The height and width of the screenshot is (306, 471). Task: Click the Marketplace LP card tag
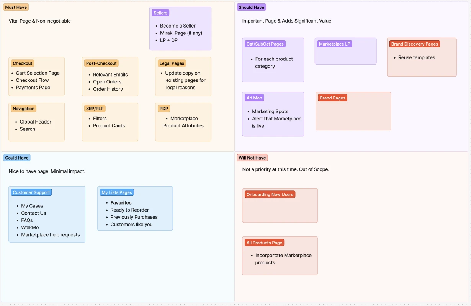[x=335, y=44]
